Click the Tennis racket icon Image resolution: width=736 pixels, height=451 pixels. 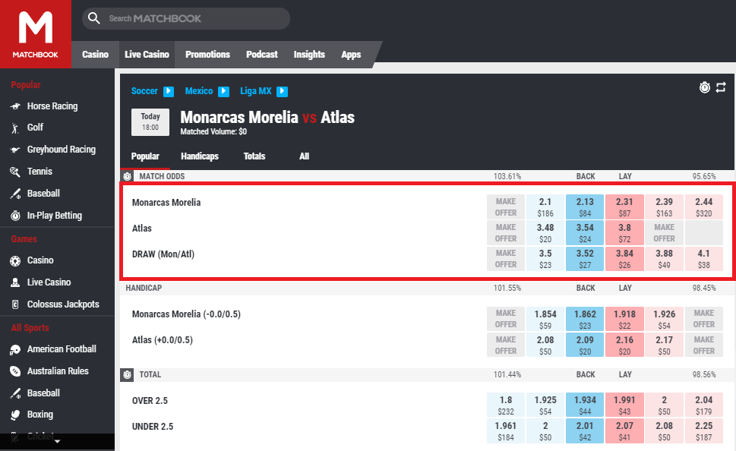point(15,172)
